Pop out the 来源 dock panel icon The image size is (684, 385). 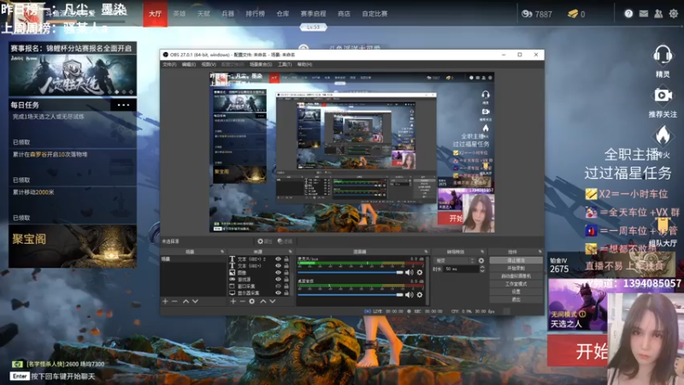click(290, 252)
